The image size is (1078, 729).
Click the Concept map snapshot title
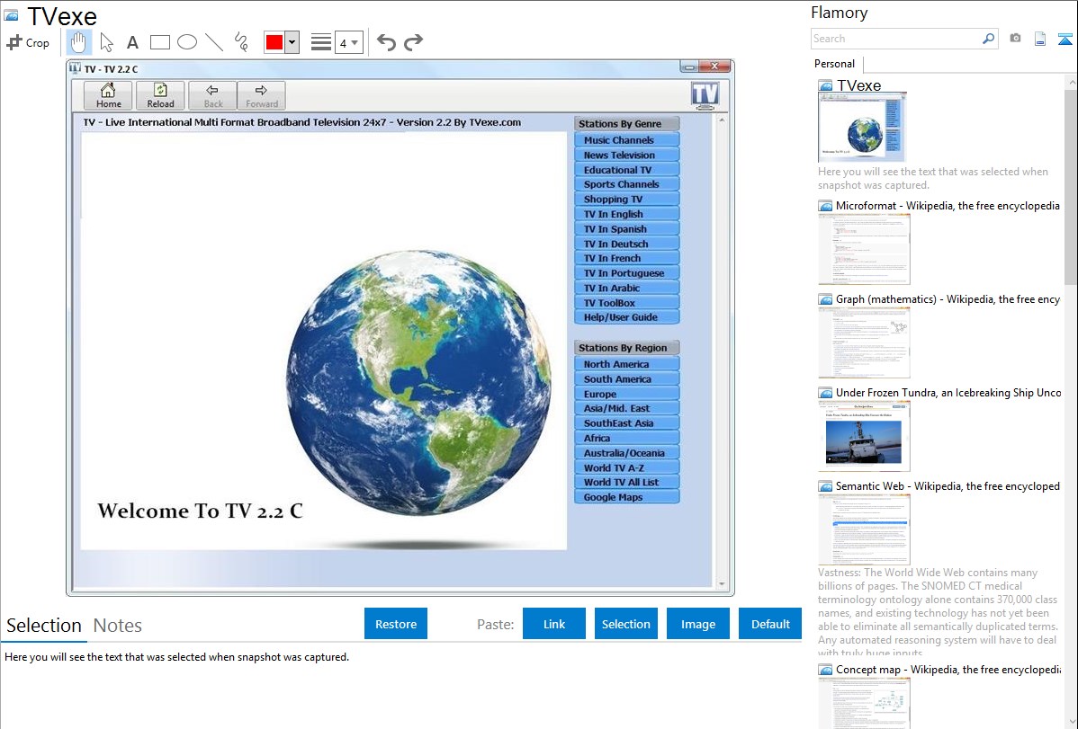click(x=948, y=669)
